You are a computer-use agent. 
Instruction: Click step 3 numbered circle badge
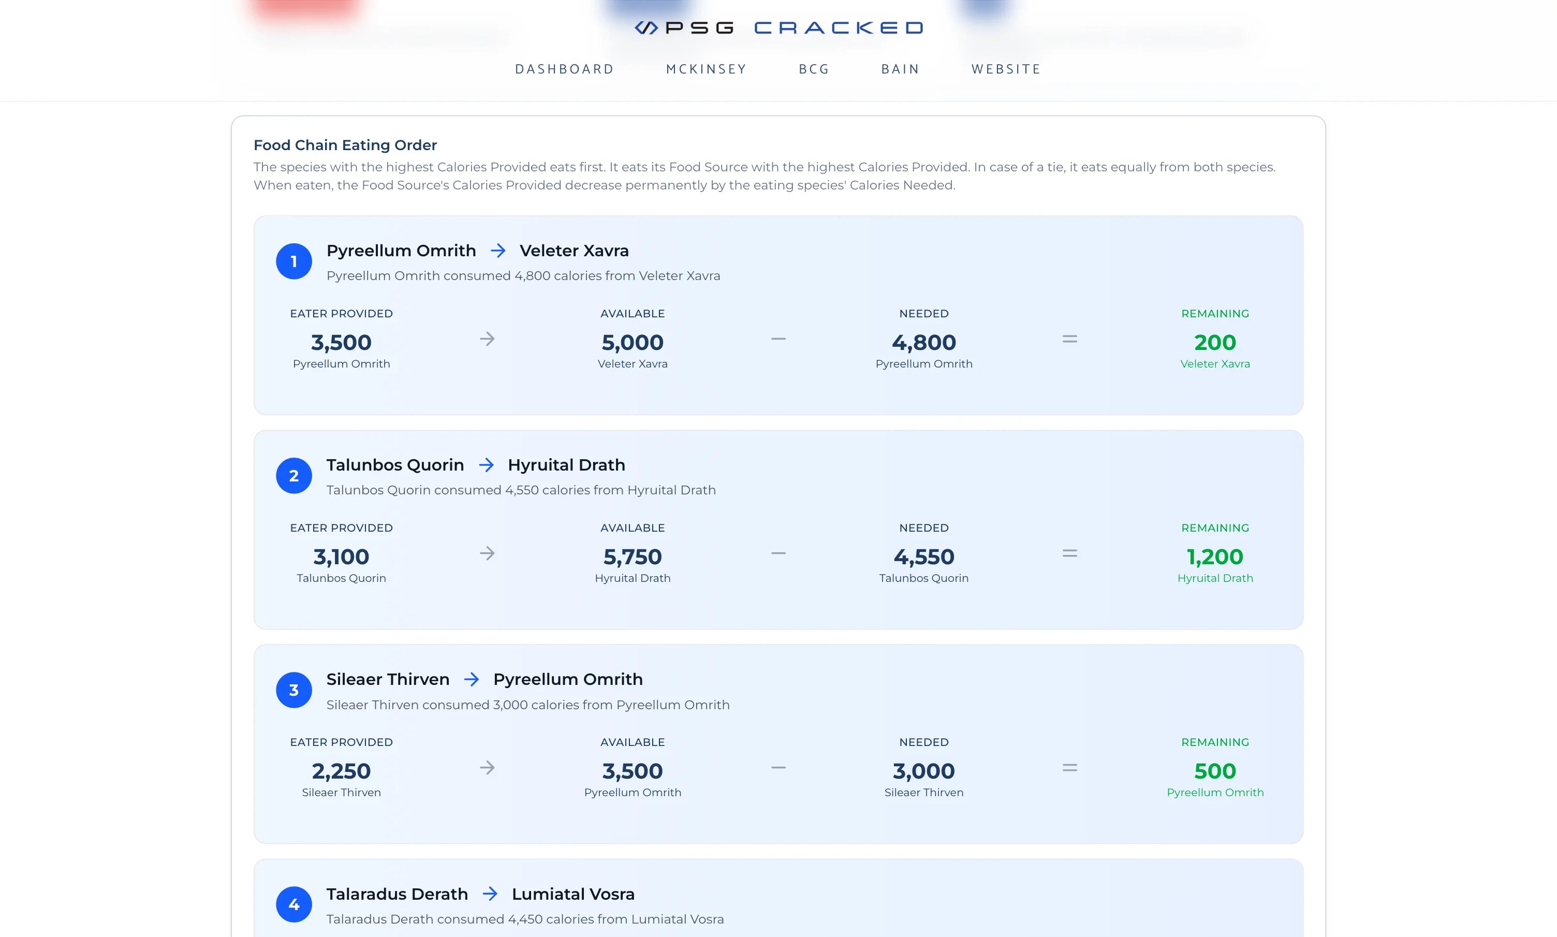point(293,690)
